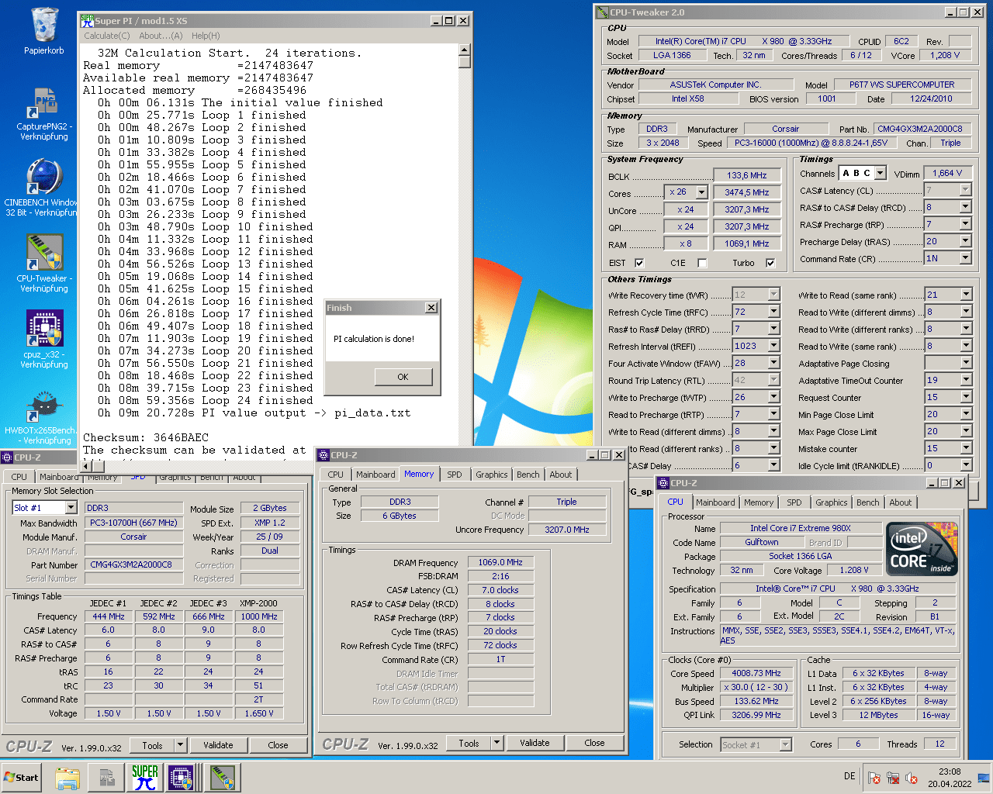Click the CPU-Tweaker 2.0 title bar icon
Viewport: 993px width, 794px height.
(x=603, y=12)
